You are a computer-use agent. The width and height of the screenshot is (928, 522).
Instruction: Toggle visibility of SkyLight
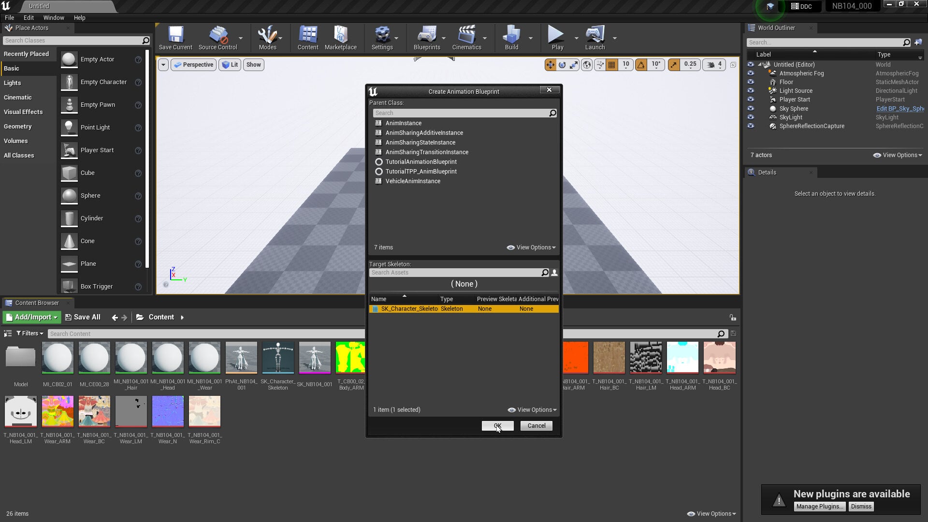pyautogui.click(x=751, y=117)
